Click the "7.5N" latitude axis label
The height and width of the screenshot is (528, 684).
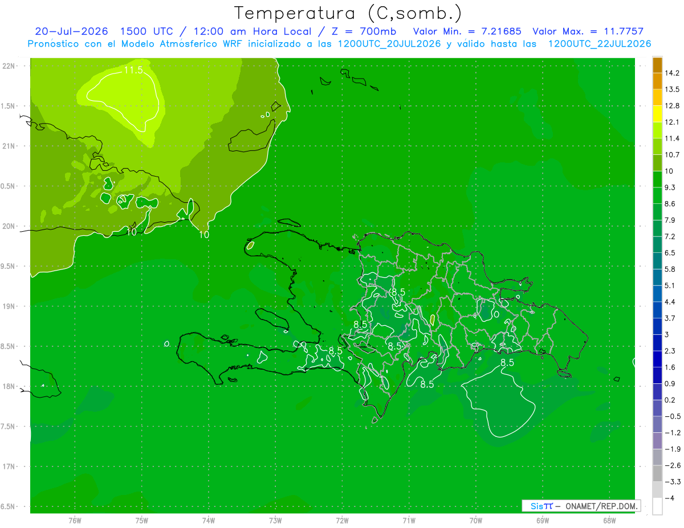pos(9,426)
